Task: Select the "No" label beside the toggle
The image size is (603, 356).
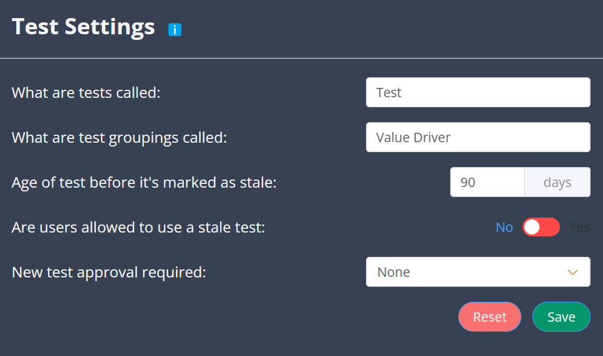Action: [x=504, y=228]
